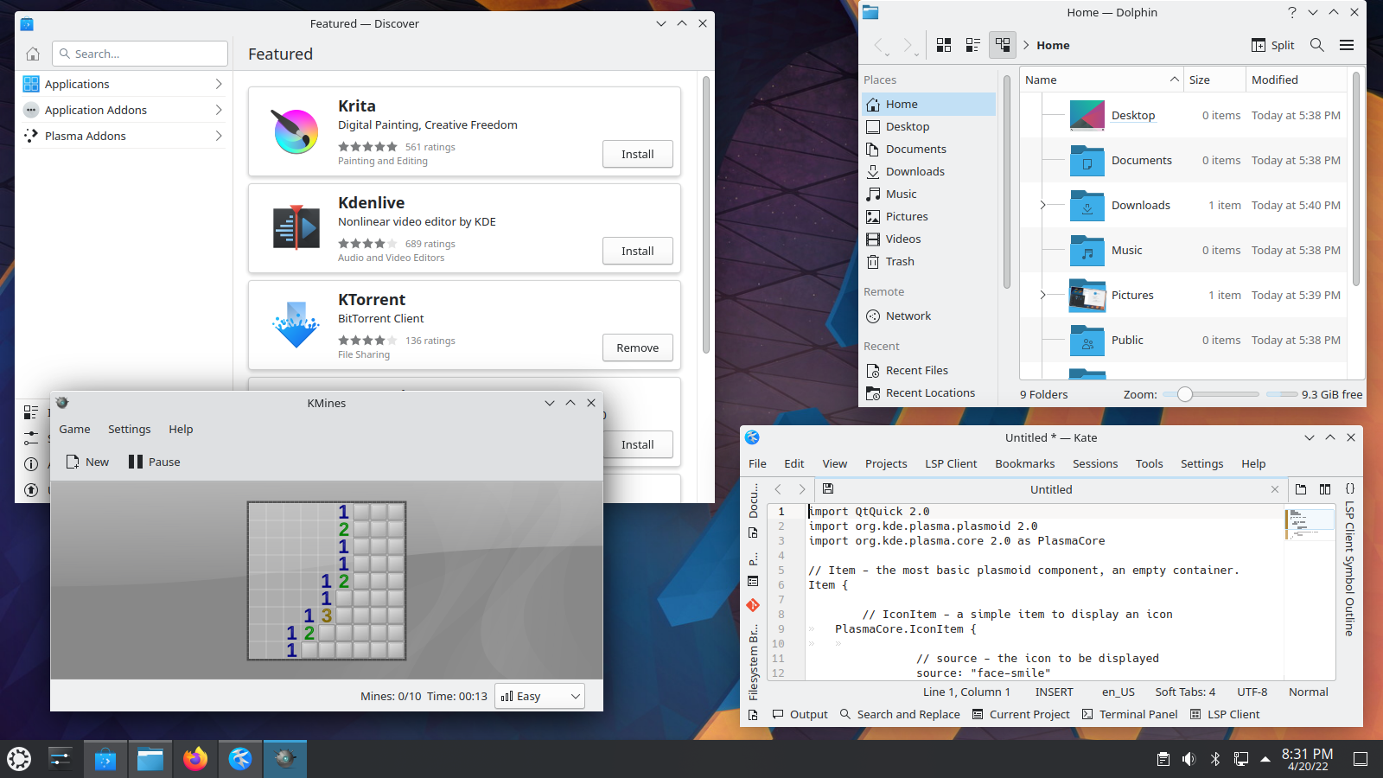Pause the KMines game
This screenshot has height=778, width=1383.
(x=154, y=462)
